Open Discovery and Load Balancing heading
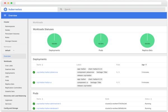Screen dimensions: 168x112 pyautogui.click(x=15, y=96)
